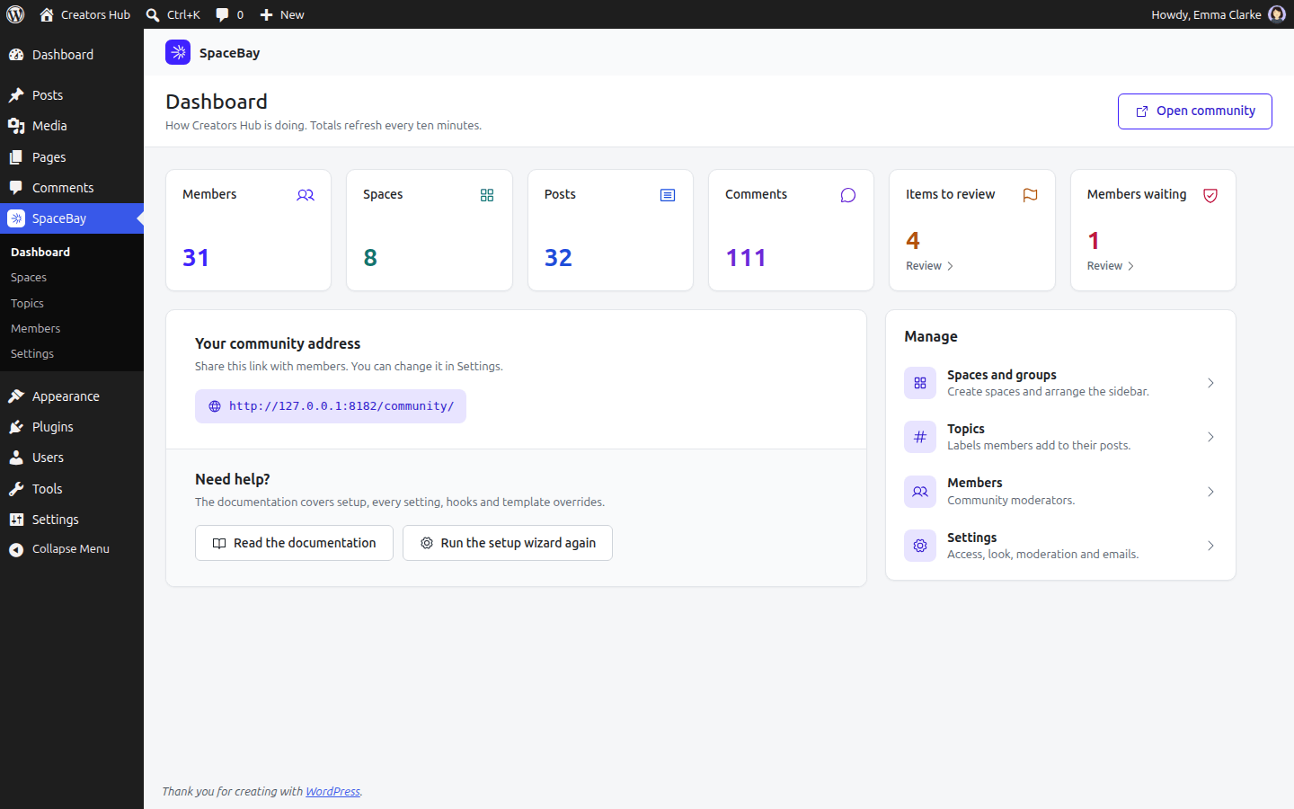Click the sidebar Tools wrench icon
1294x809 pixels.
click(x=16, y=489)
